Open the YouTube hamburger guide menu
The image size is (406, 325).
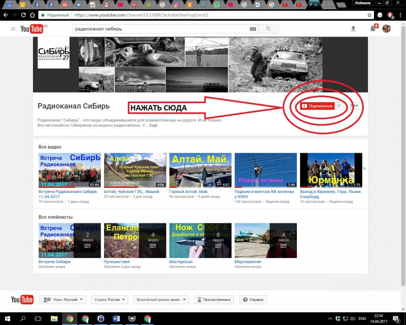13,29
